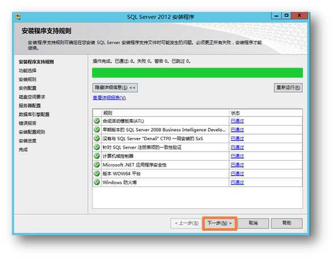This screenshot has height=259, width=334.
Task: Click rule text 早期版本的 SQL Server 2008 Business Intelligence
Action: [x=164, y=129]
